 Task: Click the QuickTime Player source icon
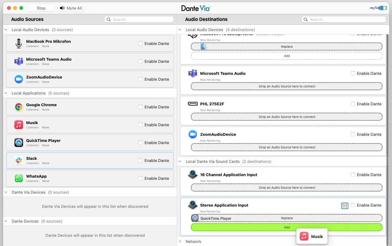[19, 143]
